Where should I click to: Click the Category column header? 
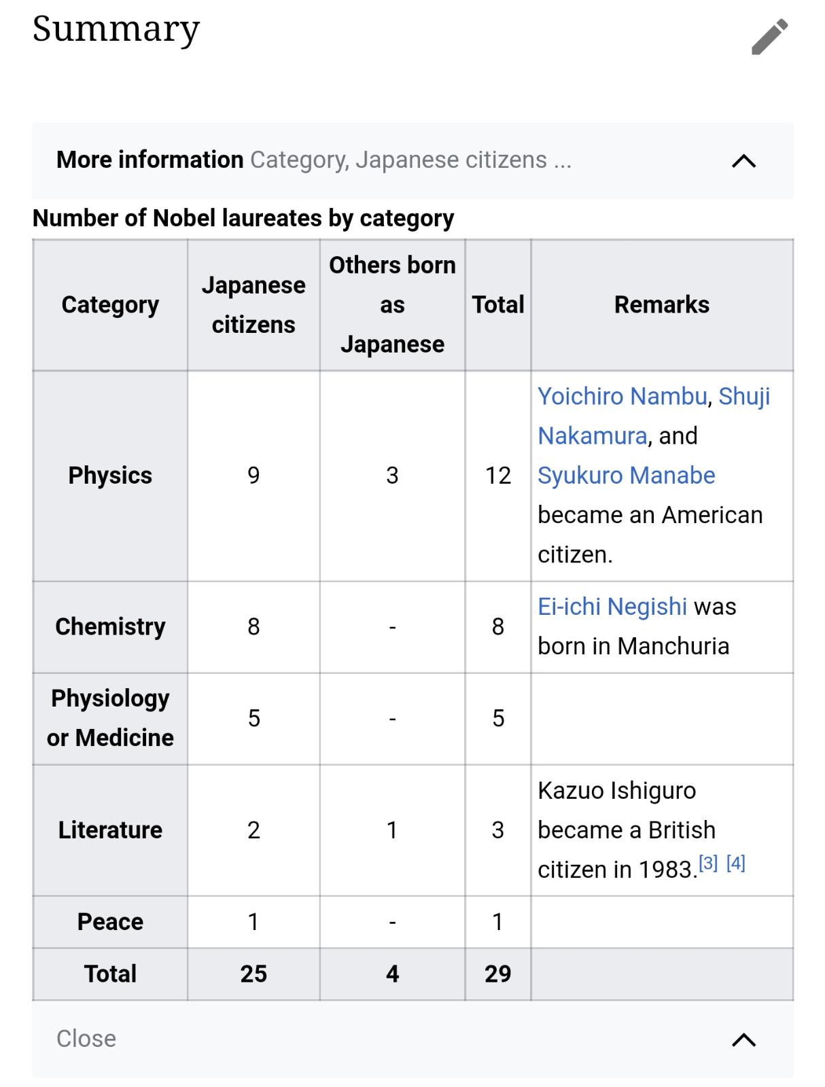point(110,305)
